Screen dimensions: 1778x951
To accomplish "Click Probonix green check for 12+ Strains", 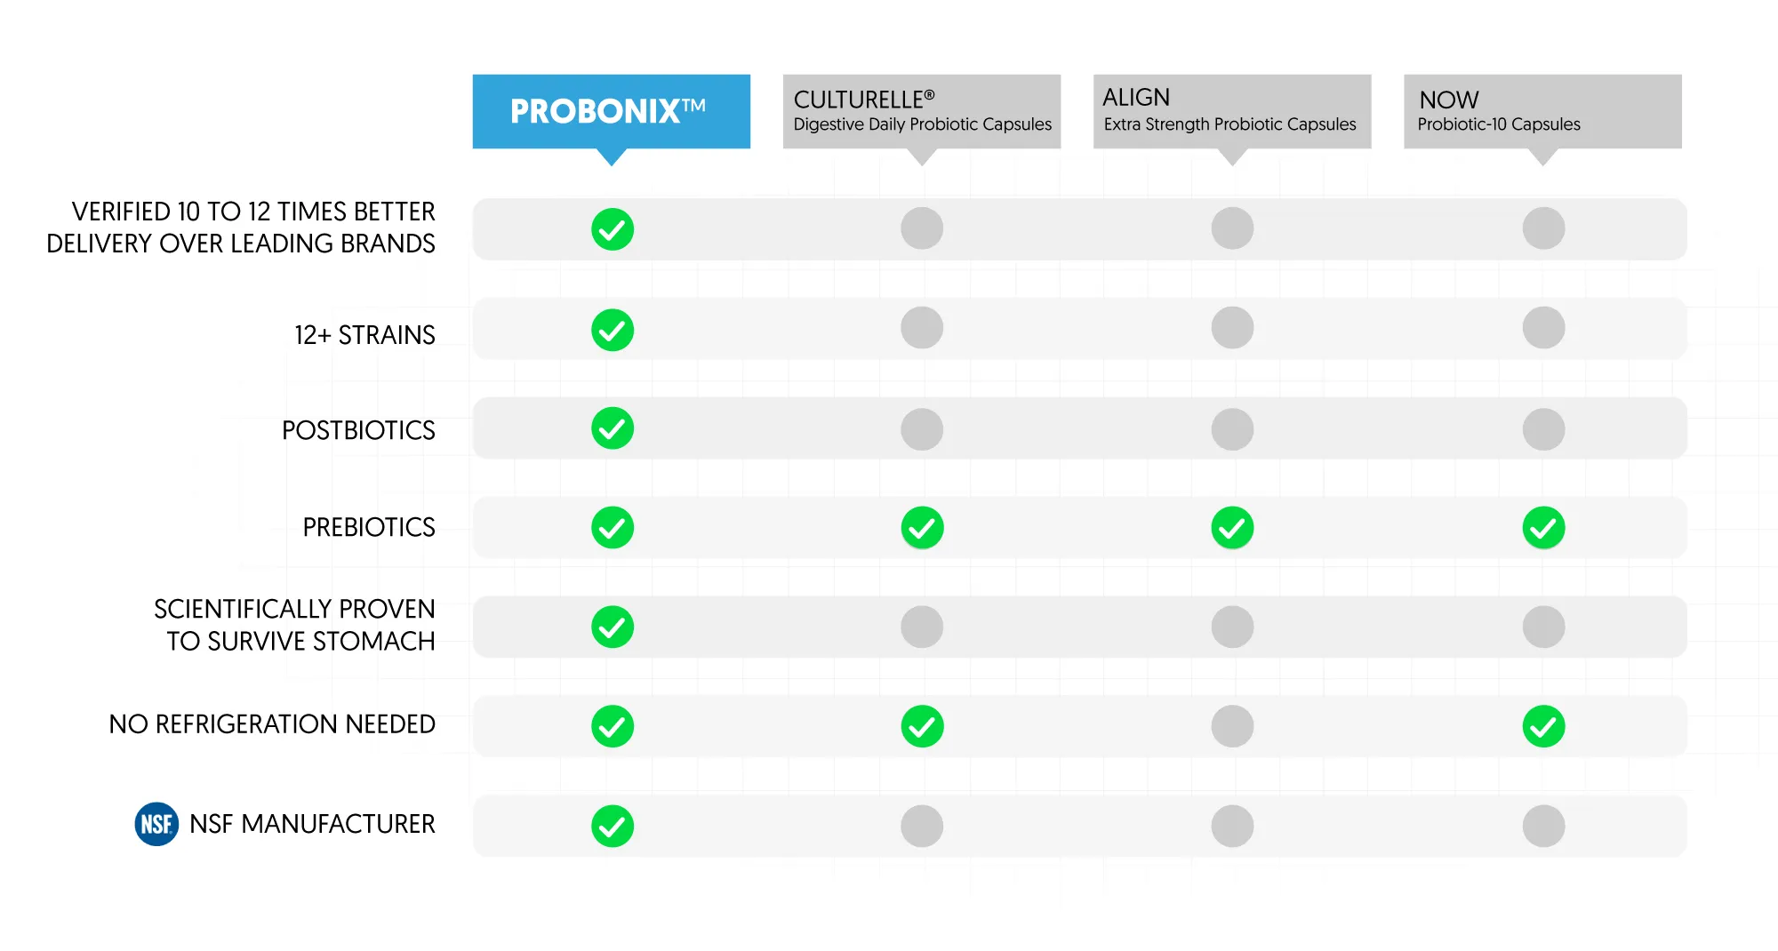I will tap(613, 330).
